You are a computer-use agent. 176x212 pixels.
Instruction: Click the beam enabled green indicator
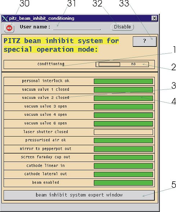123,183
